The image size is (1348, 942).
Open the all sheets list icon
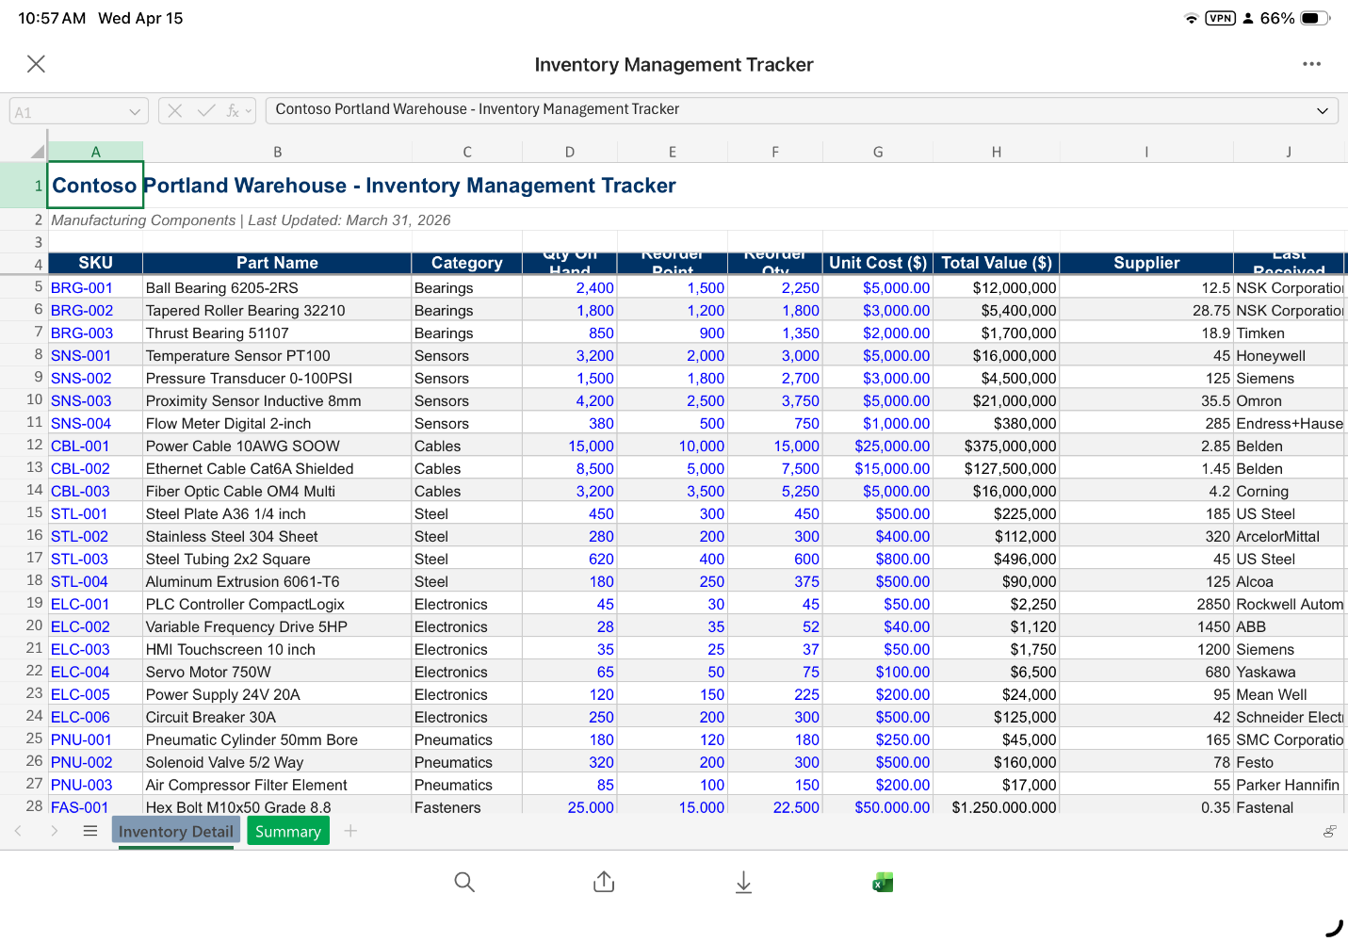90,831
